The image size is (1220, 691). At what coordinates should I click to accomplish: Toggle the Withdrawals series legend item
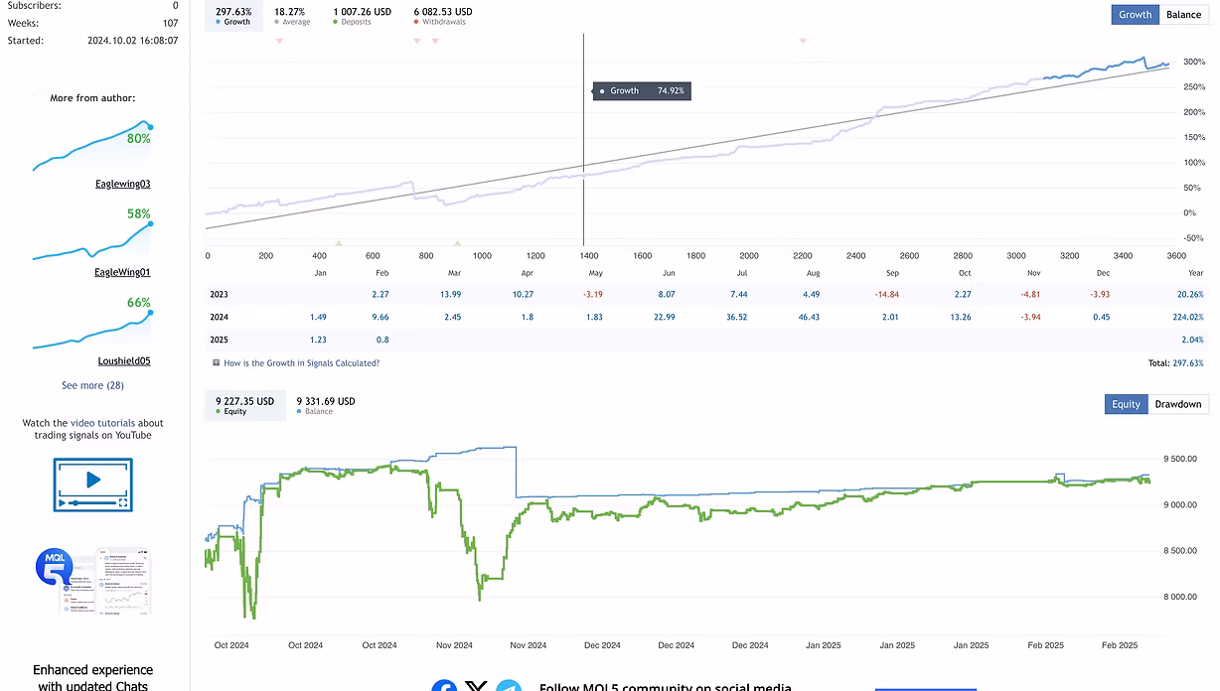click(442, 16)
